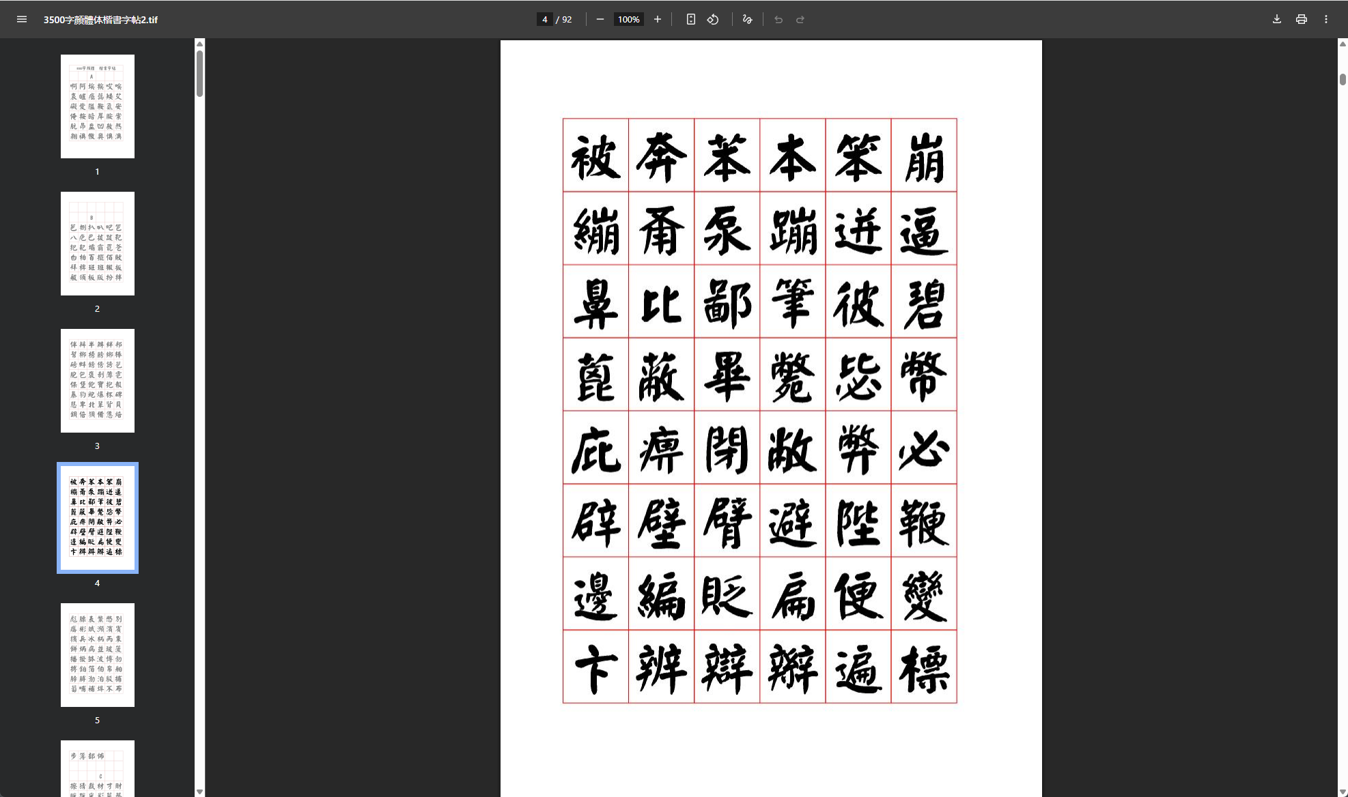This screenshot has height=797, width=1348.
Task: Click the thumbnail panel scroll down arrow
Action: point(199,792)
